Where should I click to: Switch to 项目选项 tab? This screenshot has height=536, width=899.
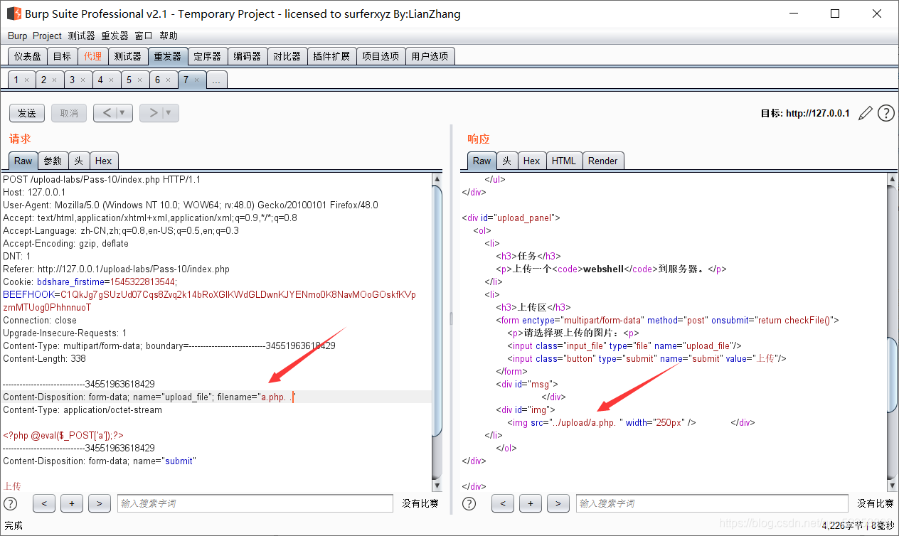381,56
